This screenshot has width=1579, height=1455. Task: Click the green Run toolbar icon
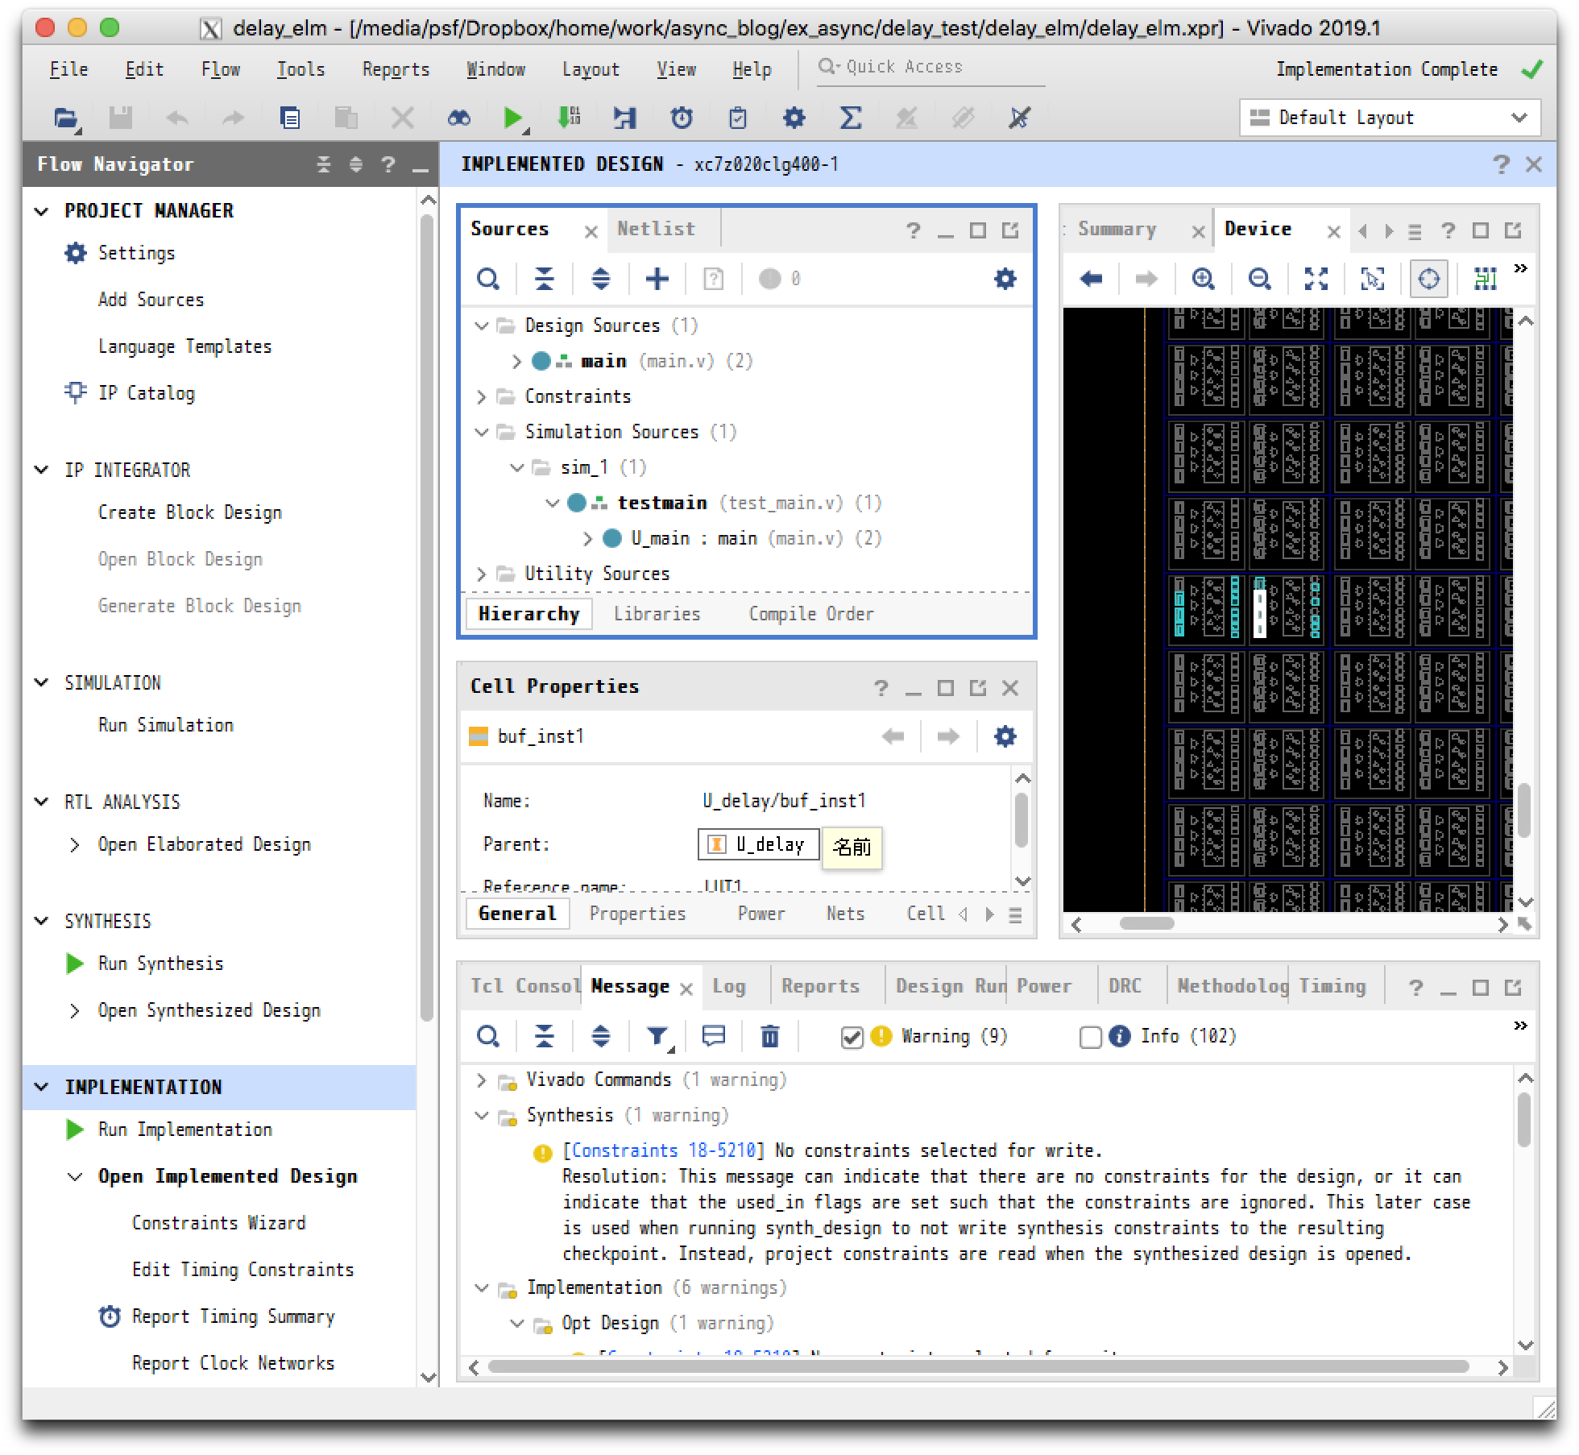(x=512, y=118)
